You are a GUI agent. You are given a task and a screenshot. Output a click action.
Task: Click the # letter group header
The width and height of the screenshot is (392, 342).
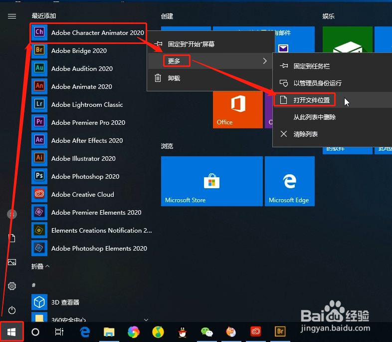point(34,285)
